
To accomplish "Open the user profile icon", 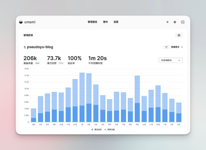I will point(183,22).
